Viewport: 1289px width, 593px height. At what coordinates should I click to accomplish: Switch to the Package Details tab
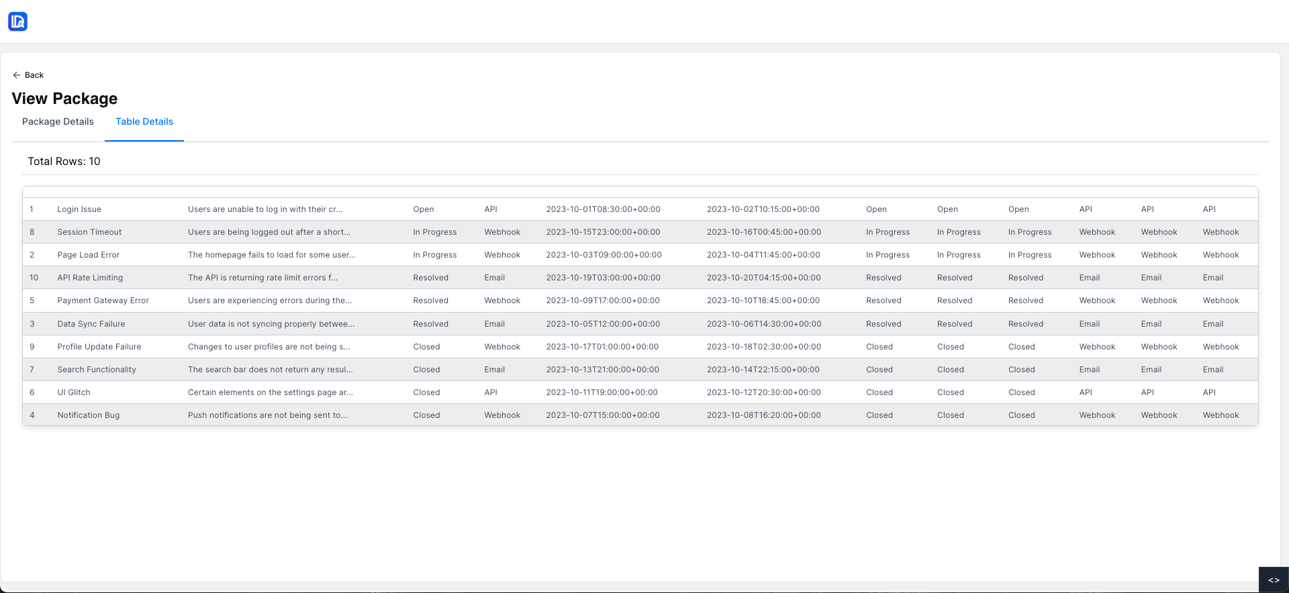(x=58, y=121)
